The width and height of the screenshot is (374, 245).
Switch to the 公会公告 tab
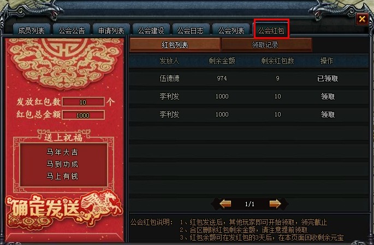pyautogui.click(x=72, y=31)
